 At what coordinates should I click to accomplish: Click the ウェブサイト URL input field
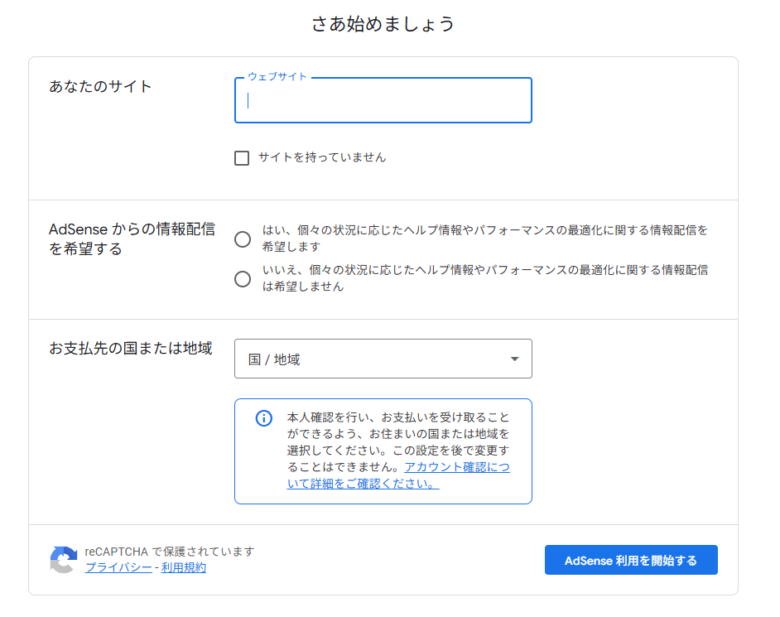pyautogui.click(x=383, y=100)
